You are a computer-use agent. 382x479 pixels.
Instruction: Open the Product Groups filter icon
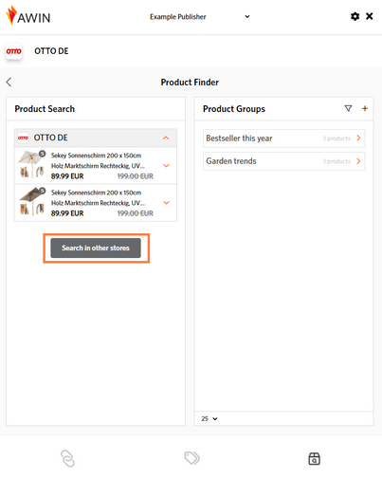click(x=348, y=108)
